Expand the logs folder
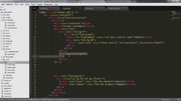This screenshot has height=101, width=181. point(1,47)
